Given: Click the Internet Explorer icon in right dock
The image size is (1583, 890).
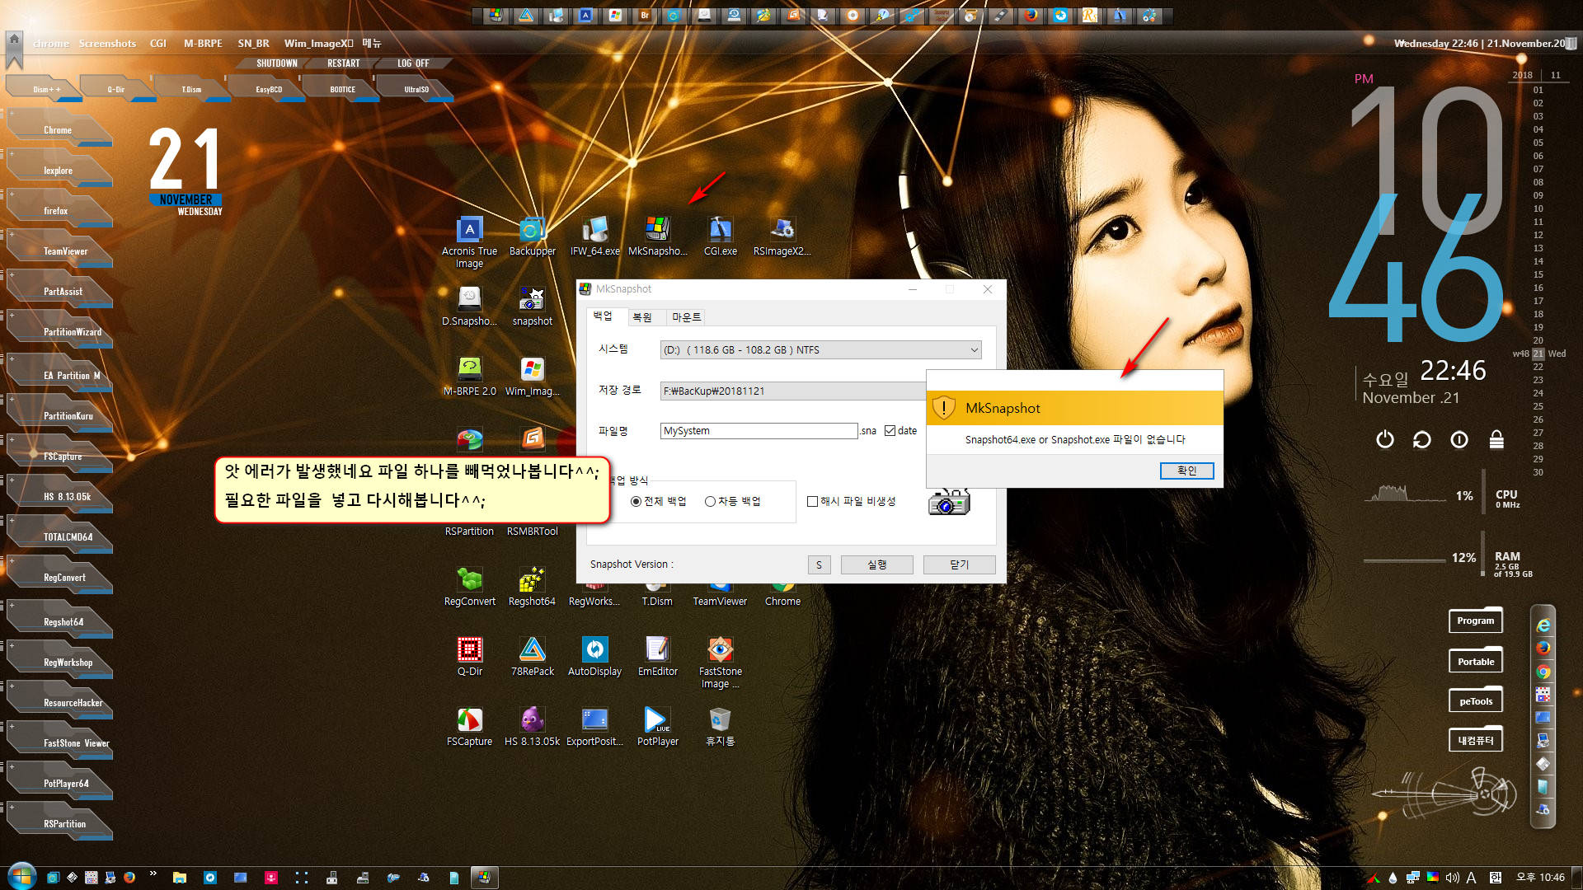Looking at the screenshot, I should pyautogui.click(x=1543, y=625).
